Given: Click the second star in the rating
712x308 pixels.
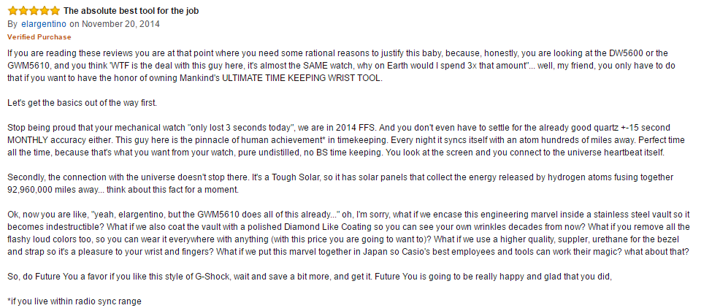Looking at the screenshot, I should 23,11.
